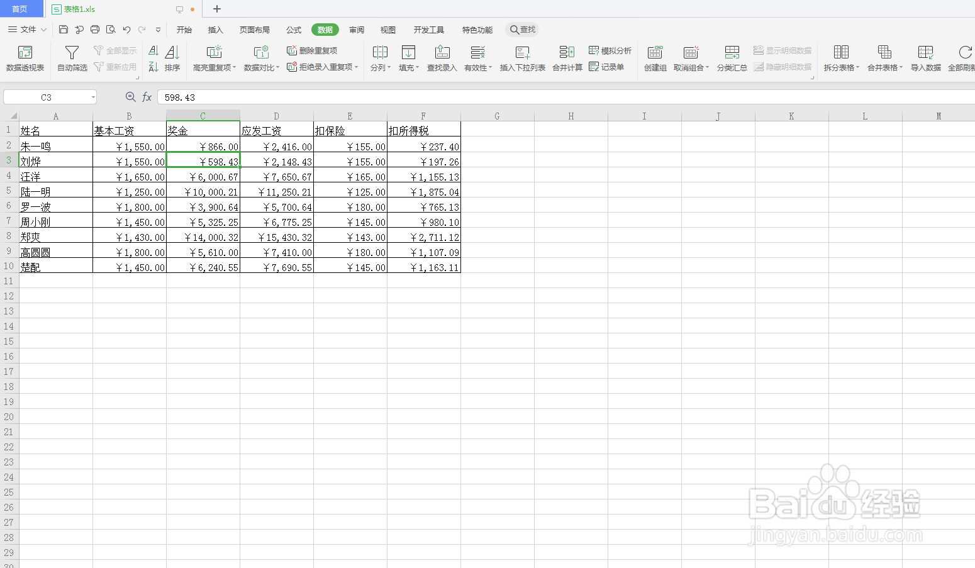Click Create Group (创建组)

click(655, 58)
